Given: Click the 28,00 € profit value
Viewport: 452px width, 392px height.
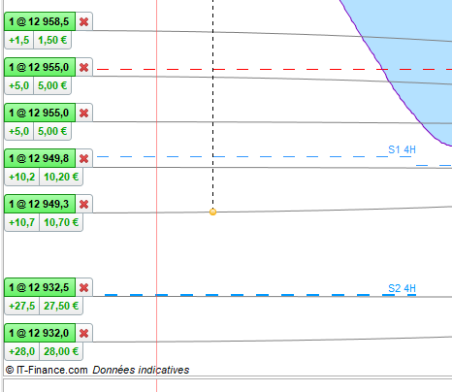Looking at the screenshot, I should point(61,351).
